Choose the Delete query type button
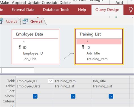This screenshot has width=134, height=107. pyautogui.click(x=65, y=3)
